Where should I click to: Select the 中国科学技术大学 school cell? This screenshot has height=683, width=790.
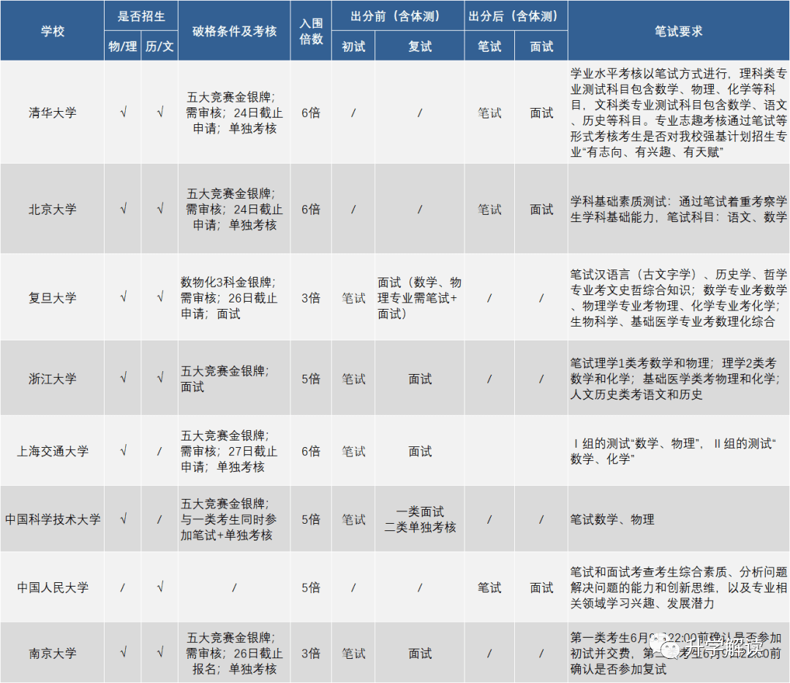[53, 519]
